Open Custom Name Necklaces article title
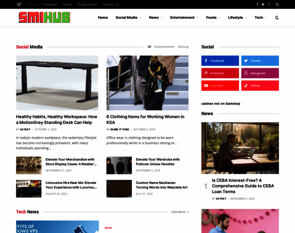The width and height of the screenshot is (295, 233). click(161, 185)
